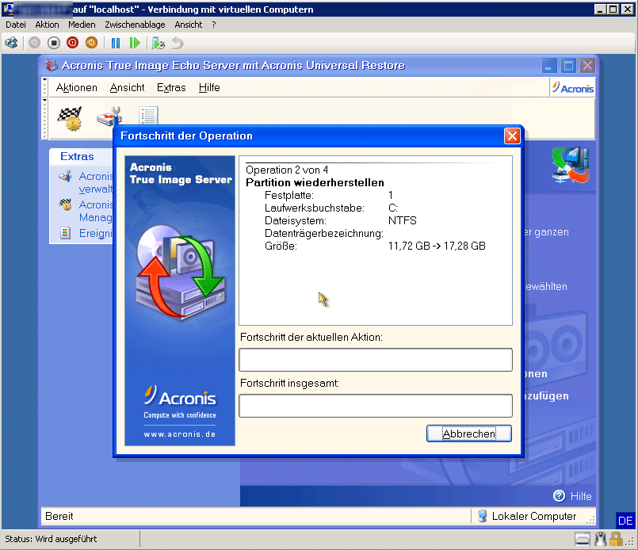638x550 pixels.
Task: Open the ? help menu
Action: (214, 25)
